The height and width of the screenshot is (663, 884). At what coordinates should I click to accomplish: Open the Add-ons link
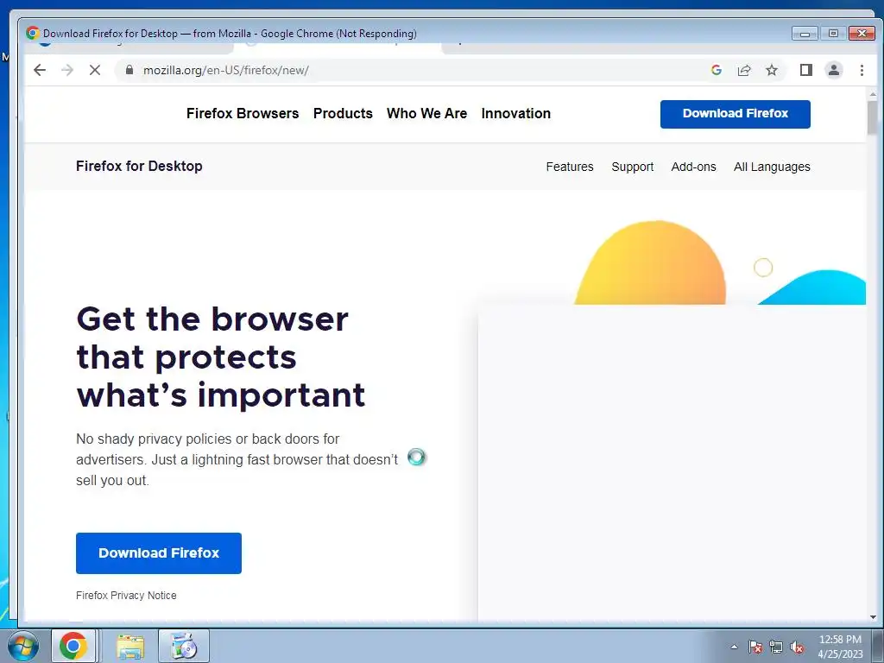[693, 167]
